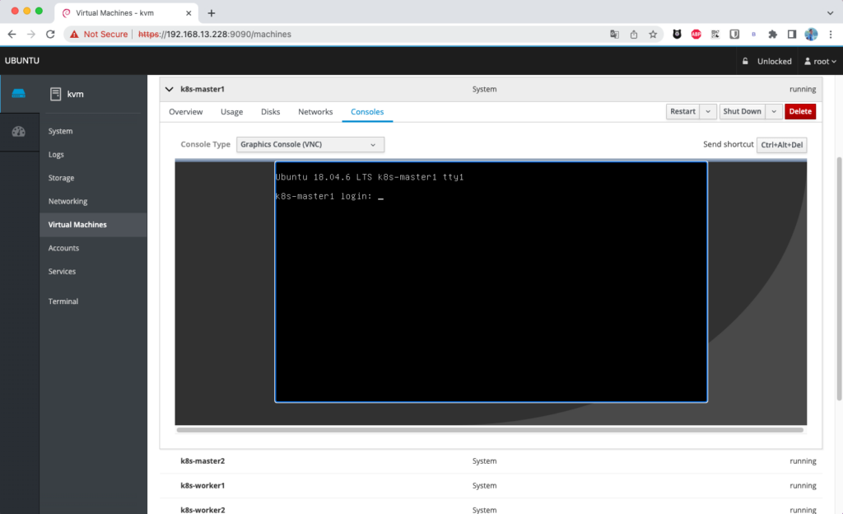Click the UBUNTU brand label
843x514 pixels.
tap(22, 61)
